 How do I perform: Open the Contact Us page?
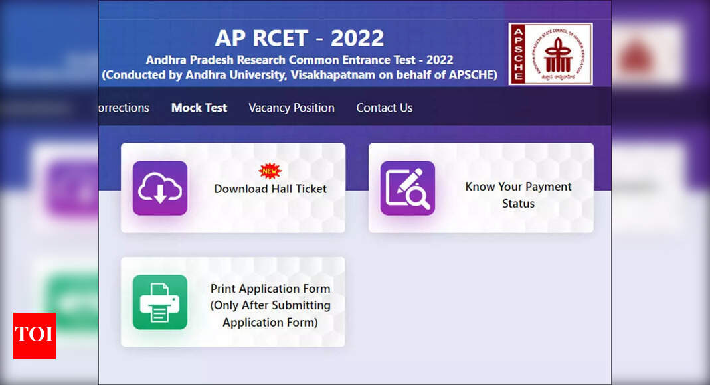pyautogui.click(x=384, y=107)
